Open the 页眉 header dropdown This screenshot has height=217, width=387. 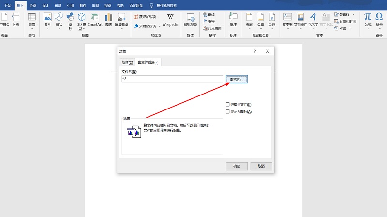249,20
